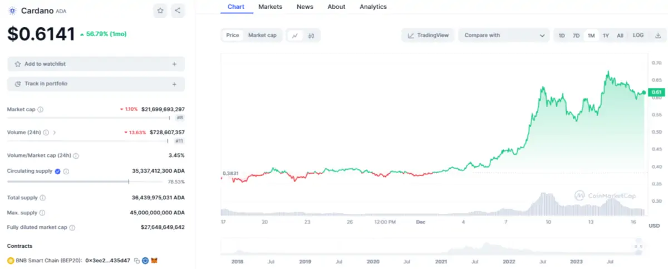Click the 36,439,975,031 ADA total supply value
Screen dimensions: 668x269
[158, 198]
